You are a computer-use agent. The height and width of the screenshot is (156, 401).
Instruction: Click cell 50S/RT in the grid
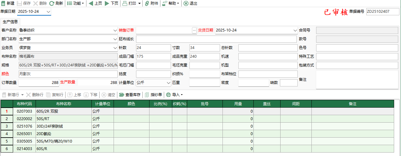tap(64, 119)
